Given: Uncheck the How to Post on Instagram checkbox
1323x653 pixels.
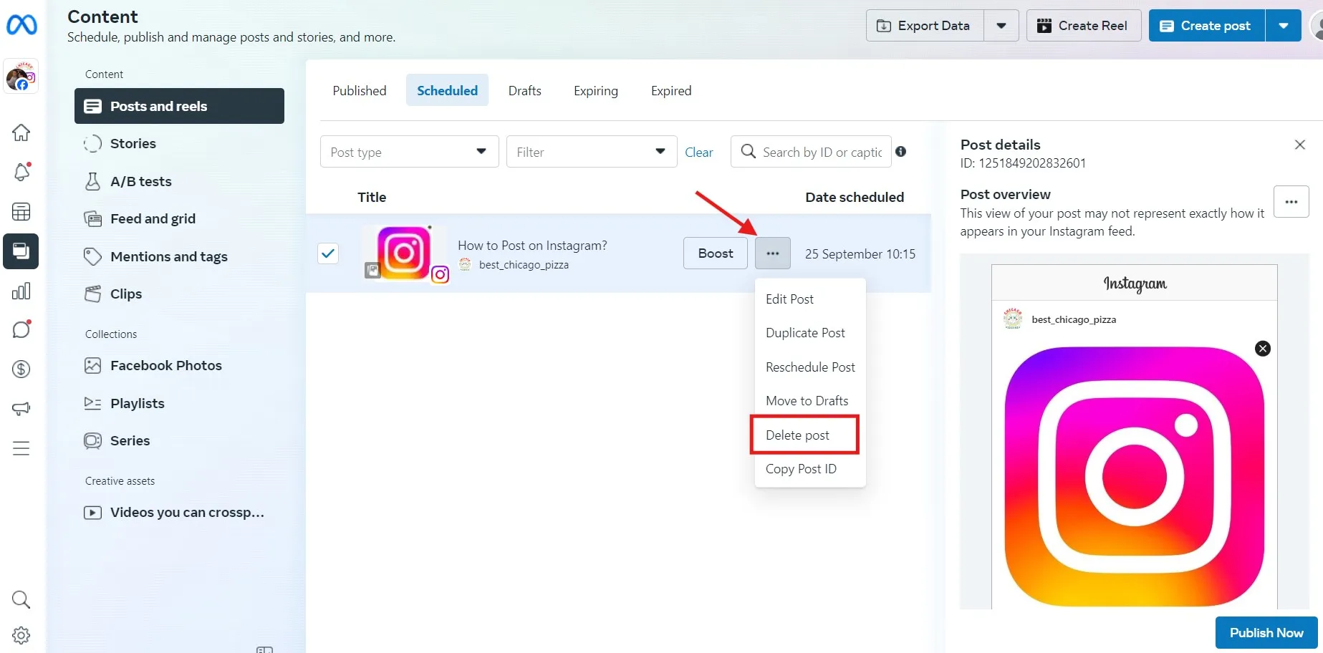Looking at the screenshot, I should [x=328, y=253].
